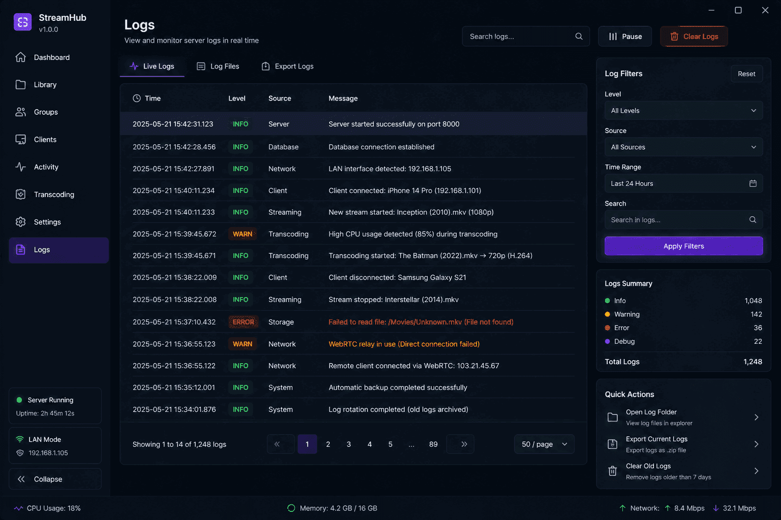Click Apply Filters
Screen dimensions: 781x520
point(684,246)
